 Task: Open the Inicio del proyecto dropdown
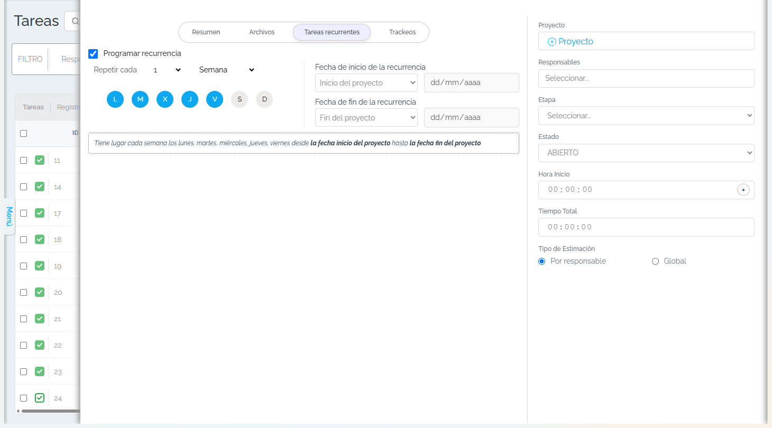(x=366, y=83)
